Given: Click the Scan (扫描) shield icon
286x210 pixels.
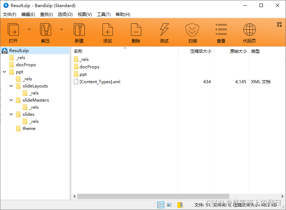Looking at the screenshot, I should click(x=192, y=30).
